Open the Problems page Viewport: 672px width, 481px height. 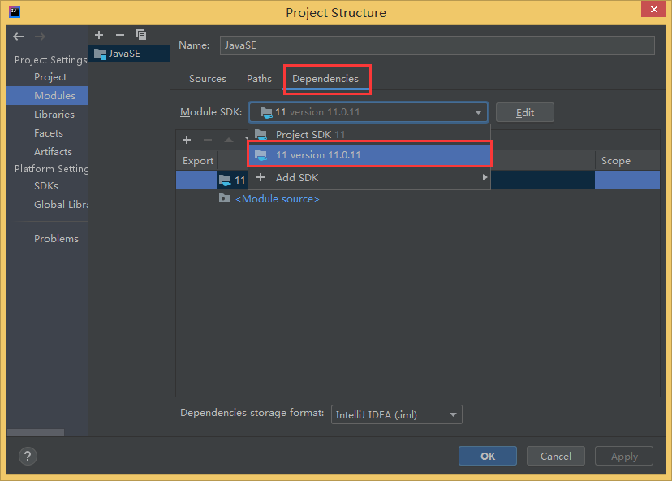[x=56, y=239]
